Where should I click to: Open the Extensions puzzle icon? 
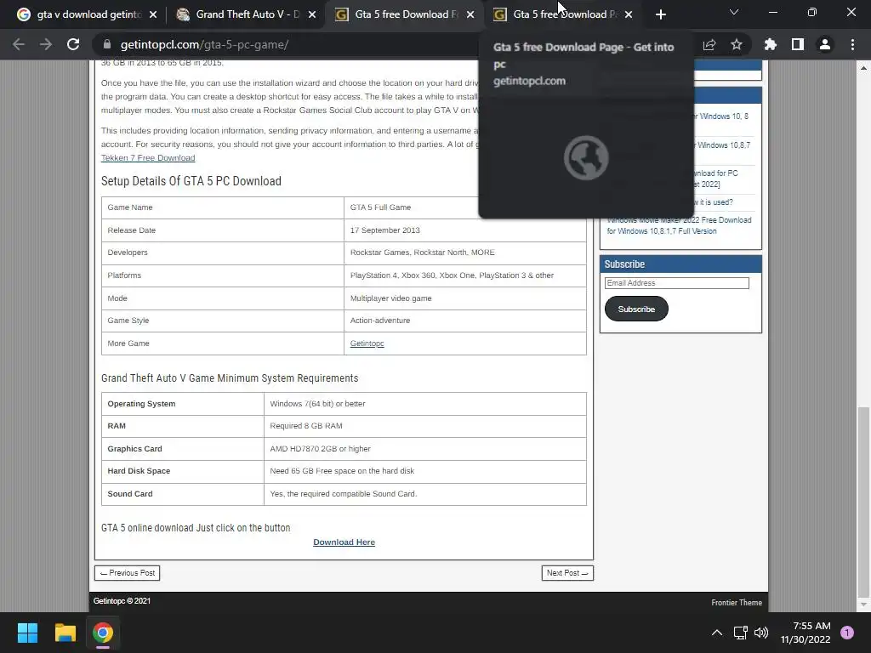(x=771, y=44)
